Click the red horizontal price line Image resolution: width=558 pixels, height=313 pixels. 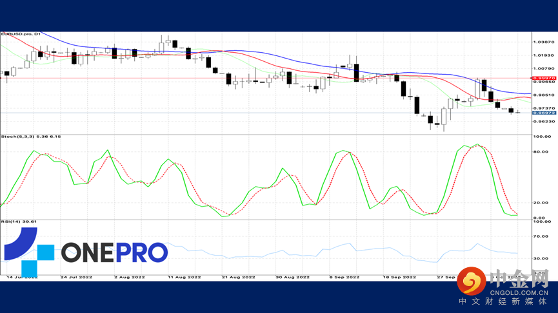[266, 78]
